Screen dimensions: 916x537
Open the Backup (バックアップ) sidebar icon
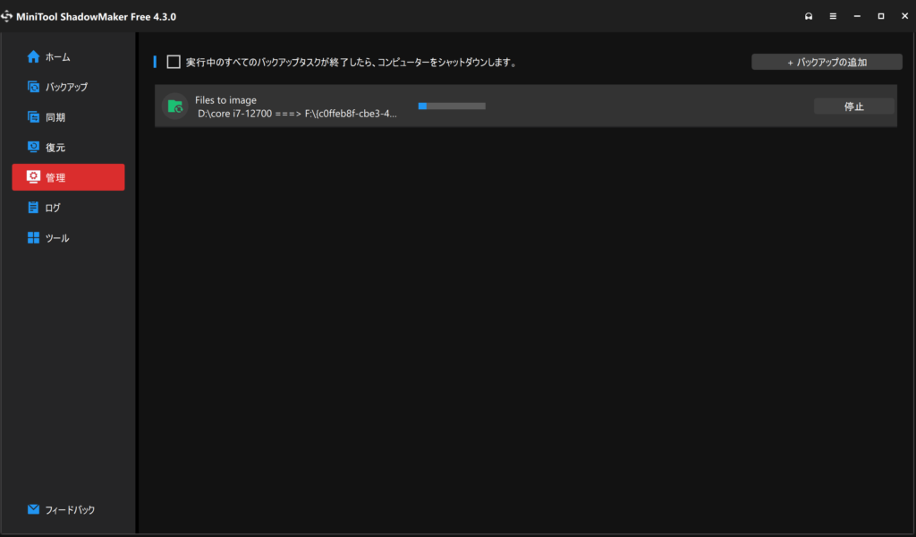(33, 88)
